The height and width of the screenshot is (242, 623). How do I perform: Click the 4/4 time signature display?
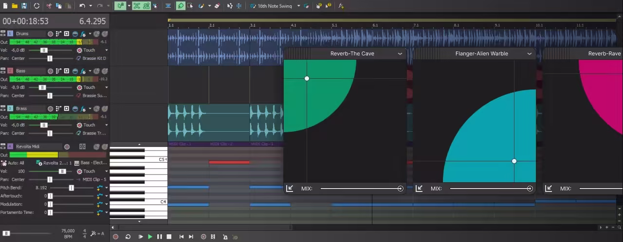tap(84, 234)
